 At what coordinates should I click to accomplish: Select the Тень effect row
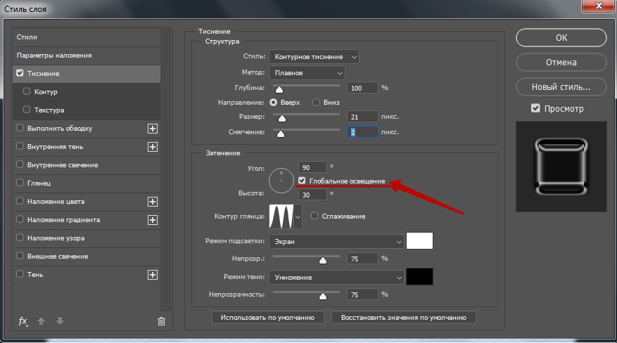(x=86, y=275)
